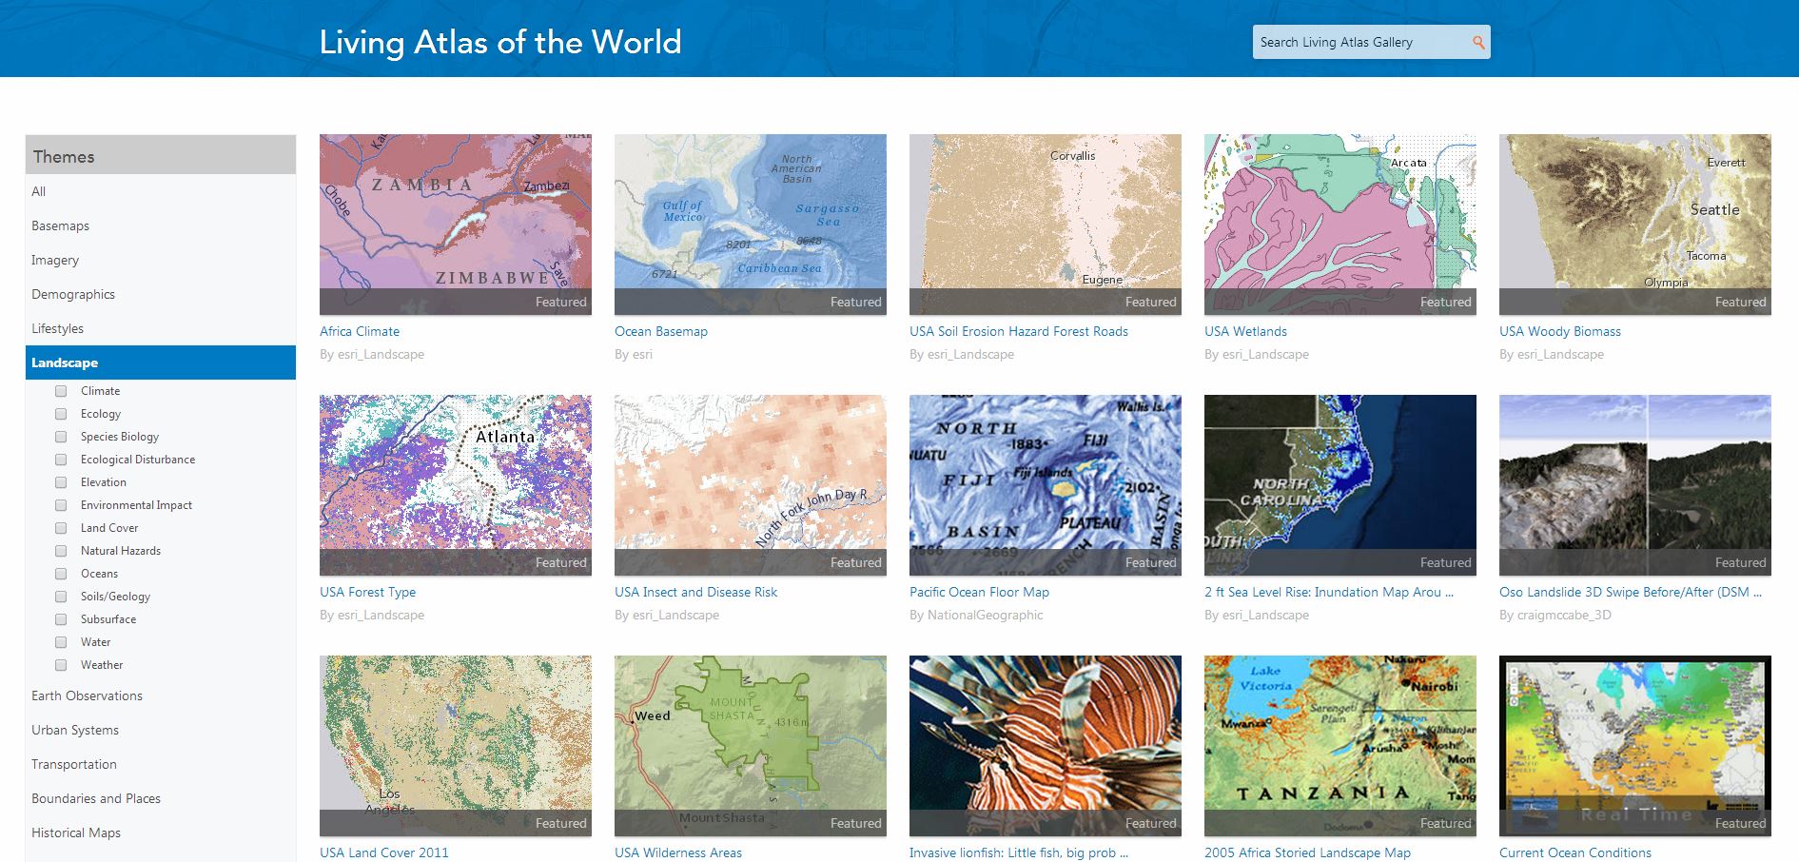Screen dimensions: 1799x862
Task: Open the Ocean Basemap thumbnail
Action: pos(751,225)
